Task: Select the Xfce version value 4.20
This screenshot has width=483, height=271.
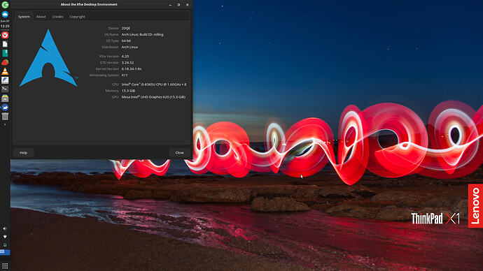Action: tap(125, 57)
